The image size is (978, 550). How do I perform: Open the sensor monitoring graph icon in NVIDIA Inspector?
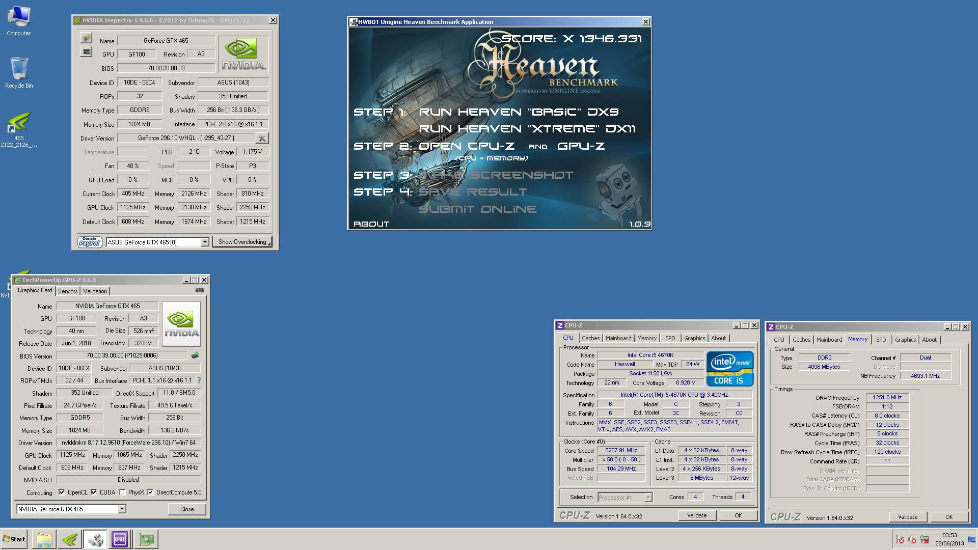coord(86,51)
